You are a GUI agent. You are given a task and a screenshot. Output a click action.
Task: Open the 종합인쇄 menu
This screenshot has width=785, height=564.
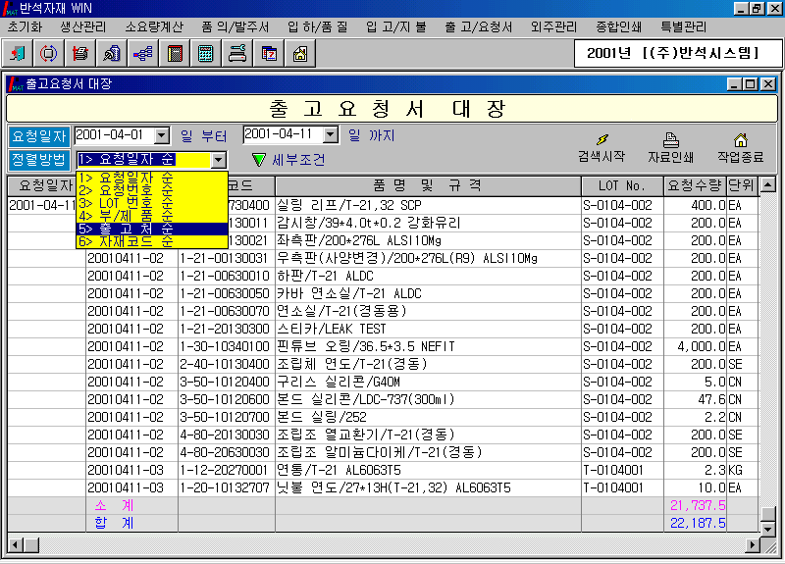click(621, 26)
